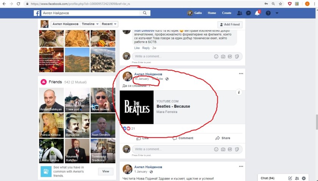Open Messenger from the top bar
The image size is (318, 181).
[248, 13]
